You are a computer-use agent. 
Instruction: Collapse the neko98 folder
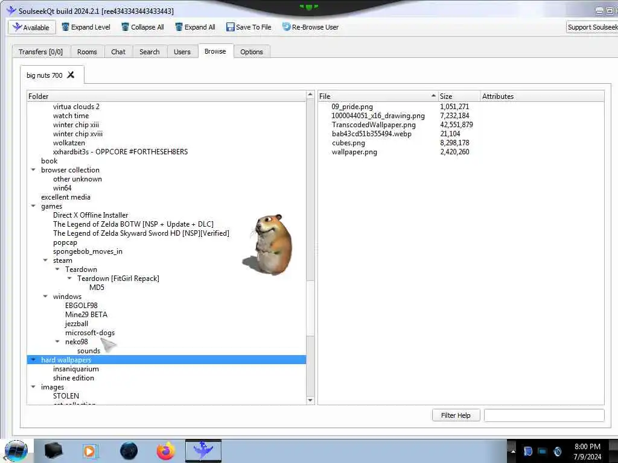[x=57, y=342]
